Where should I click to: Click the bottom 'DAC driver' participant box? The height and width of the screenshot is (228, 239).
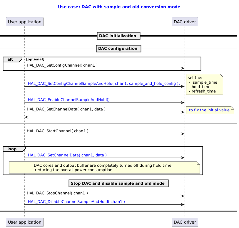(185, 222)
